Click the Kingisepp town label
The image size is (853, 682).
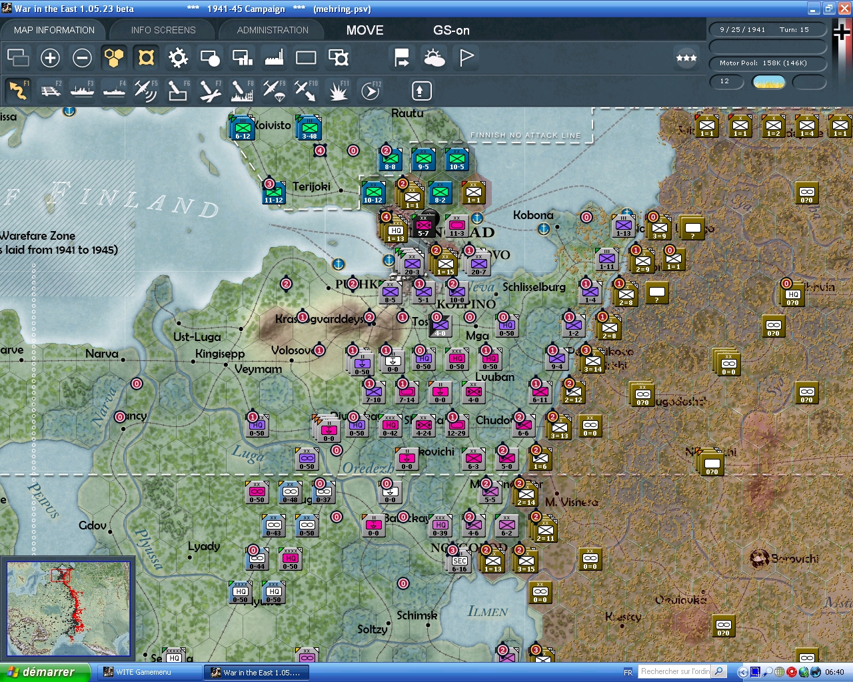pyautogui.click(x=220, y=354)
